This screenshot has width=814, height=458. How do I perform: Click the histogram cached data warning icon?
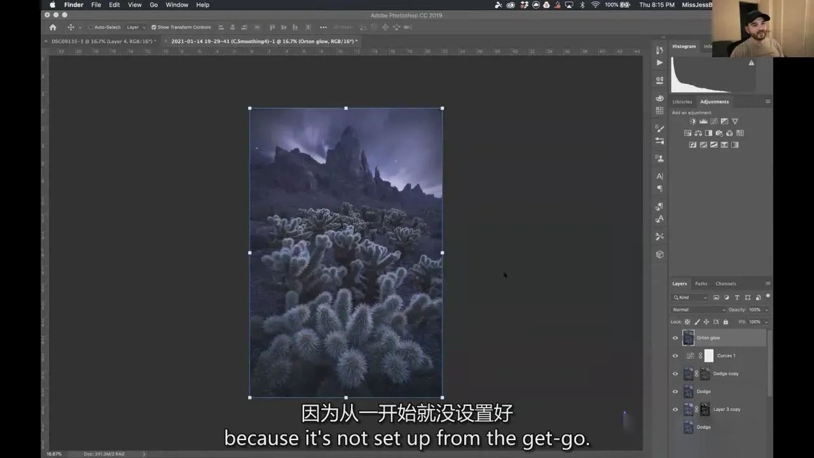tap(751, 63)
